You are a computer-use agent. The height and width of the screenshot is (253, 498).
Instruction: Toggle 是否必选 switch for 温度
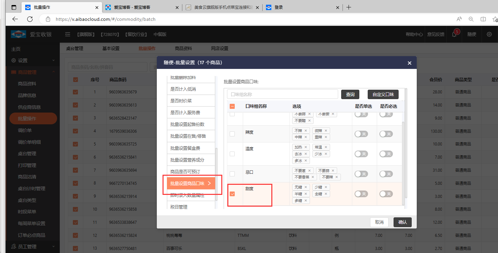[386, 154]
